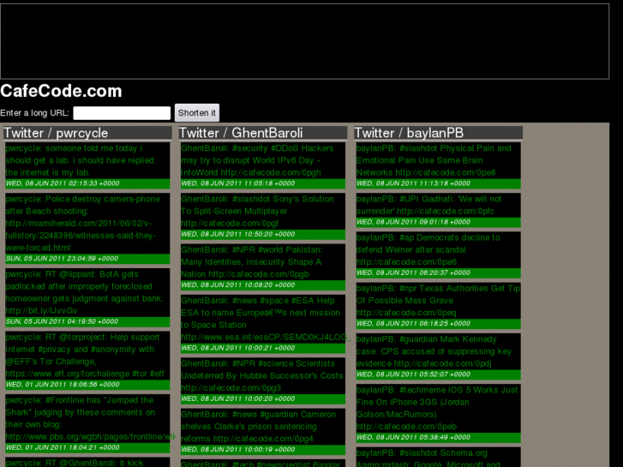Open the bit.ly/lJvvGv link in BofA tweet

(41, 311)
